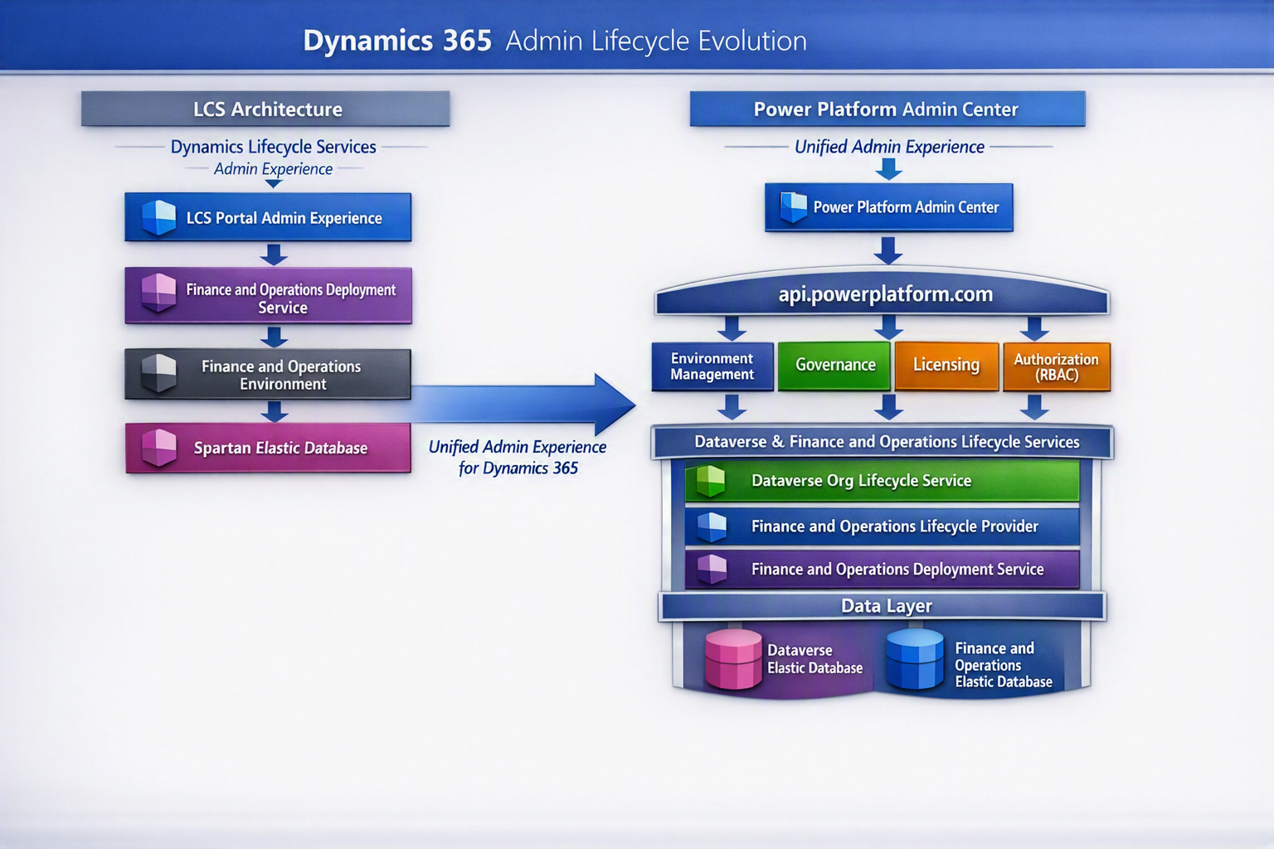Click the green cube icon on Dataverse Org Lifecycle Service

pyautogui.click(x=711, y=481)
